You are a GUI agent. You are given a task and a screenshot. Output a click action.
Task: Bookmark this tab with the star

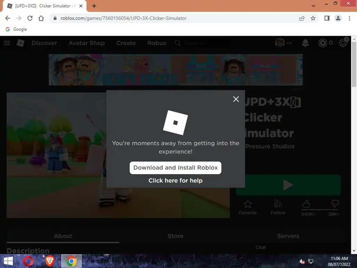point(313,18)
